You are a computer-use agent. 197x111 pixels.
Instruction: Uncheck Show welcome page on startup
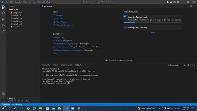pos(107,60)
